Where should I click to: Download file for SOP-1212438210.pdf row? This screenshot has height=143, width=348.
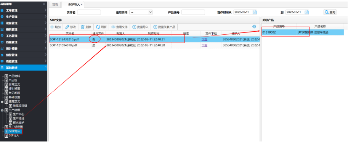point(204,39)
